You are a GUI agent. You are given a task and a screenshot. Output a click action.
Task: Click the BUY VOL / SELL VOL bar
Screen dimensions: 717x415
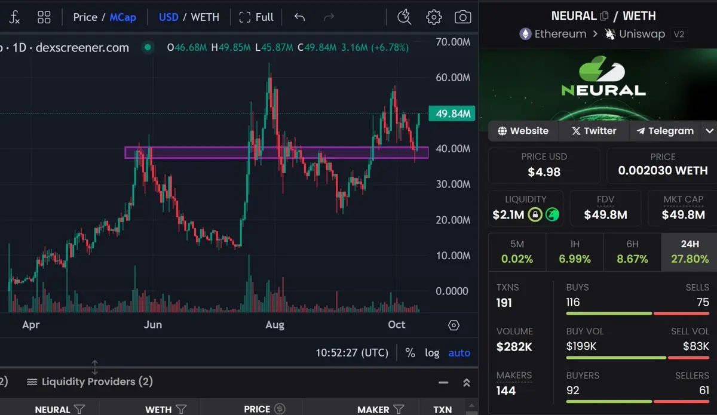pyautogui.click(x=638, y=357)
